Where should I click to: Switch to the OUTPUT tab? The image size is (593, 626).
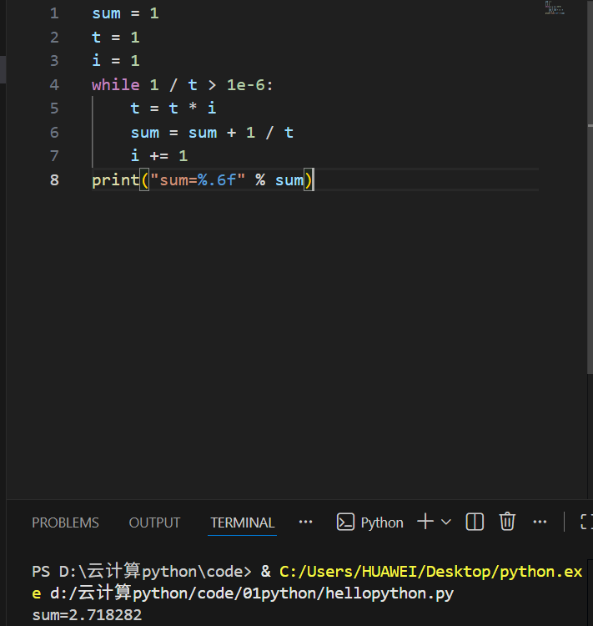154,523
